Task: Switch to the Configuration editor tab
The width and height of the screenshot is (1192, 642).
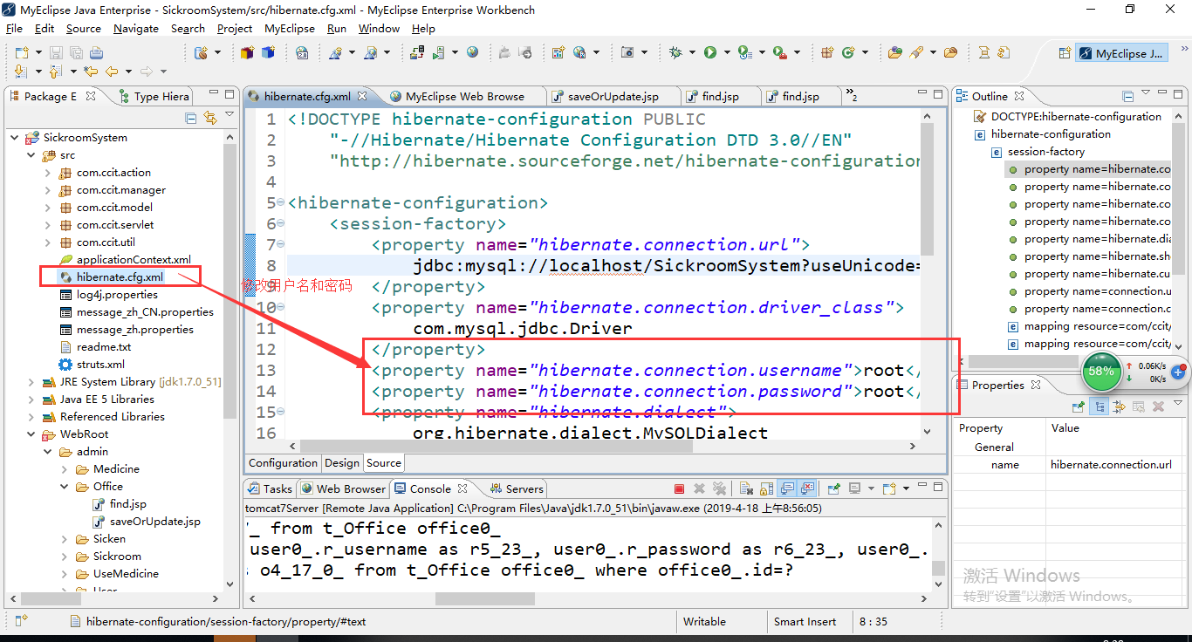Action: 283,463
